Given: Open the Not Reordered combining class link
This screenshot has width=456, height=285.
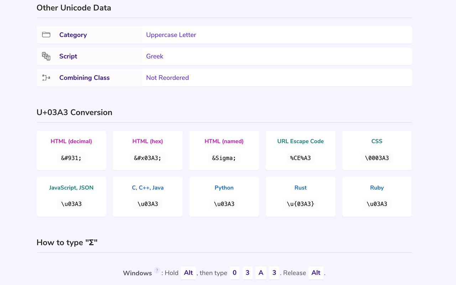Looking at the screenshot, I should pyautogui.click(x=167, y=78).
